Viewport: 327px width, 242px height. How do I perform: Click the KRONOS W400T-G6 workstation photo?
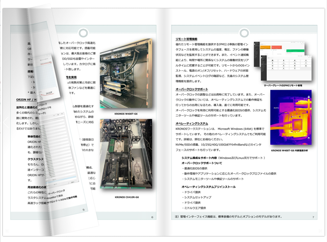pyautogui.click(x=126, y=73)
